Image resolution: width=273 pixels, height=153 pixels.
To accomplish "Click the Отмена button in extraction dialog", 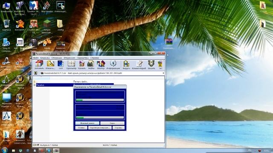I will coord(81,128).
